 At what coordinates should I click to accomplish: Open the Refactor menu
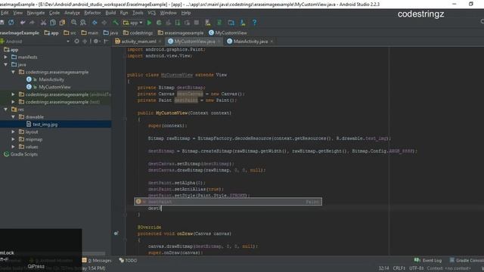point(92,13)
